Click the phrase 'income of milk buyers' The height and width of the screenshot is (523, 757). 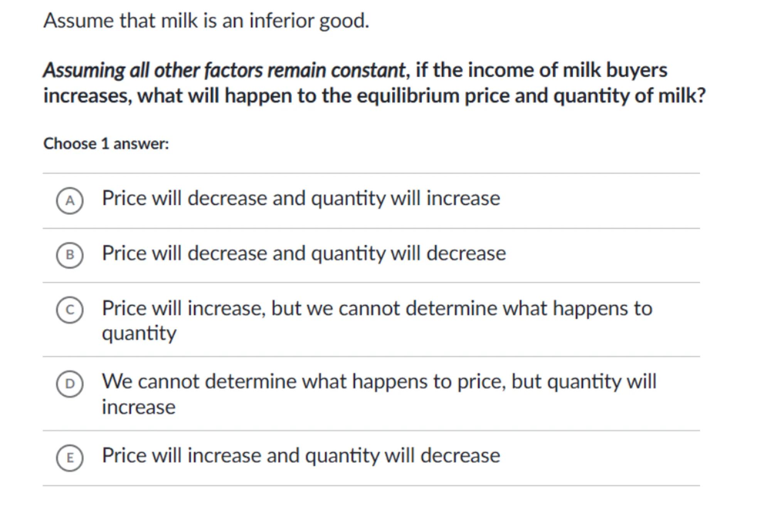(x=567, y=71)
